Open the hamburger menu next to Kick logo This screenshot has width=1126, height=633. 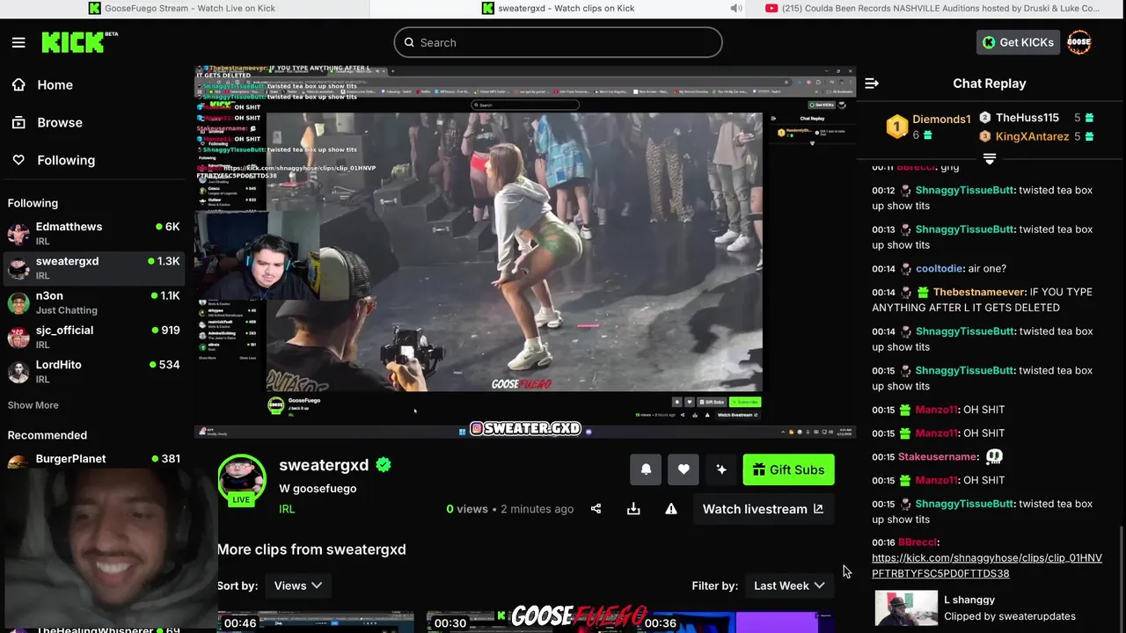click(x=18, y=42)
